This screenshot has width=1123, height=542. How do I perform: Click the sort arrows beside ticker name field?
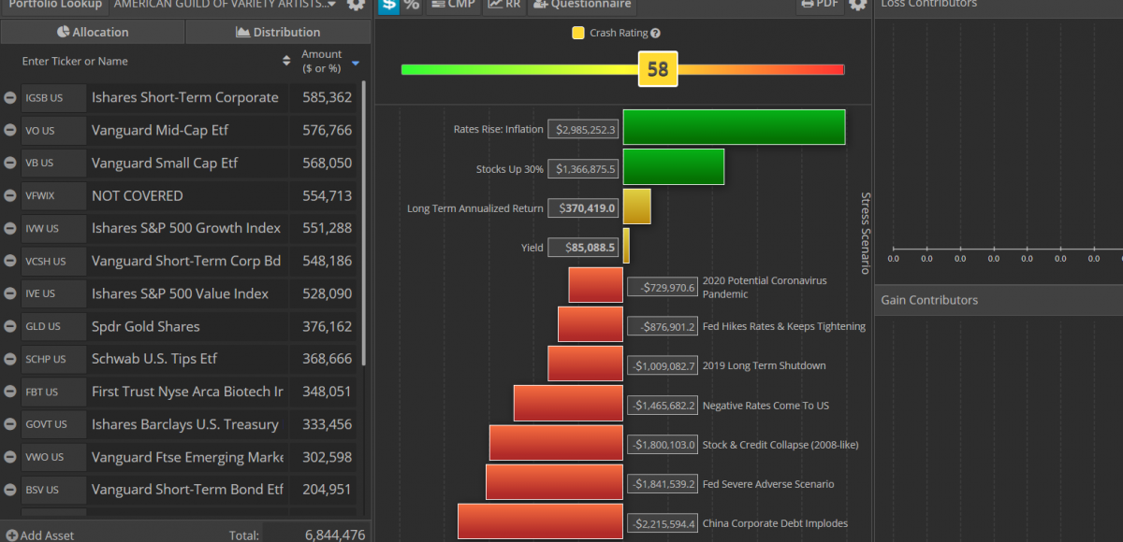tap(286, 62)
